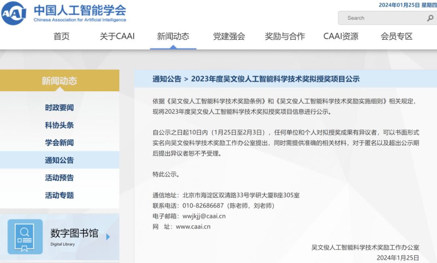The height and width of the screenshot is (263, 437).
Task: Open the 党建强会 menu
Action: (x=229, y=36)
